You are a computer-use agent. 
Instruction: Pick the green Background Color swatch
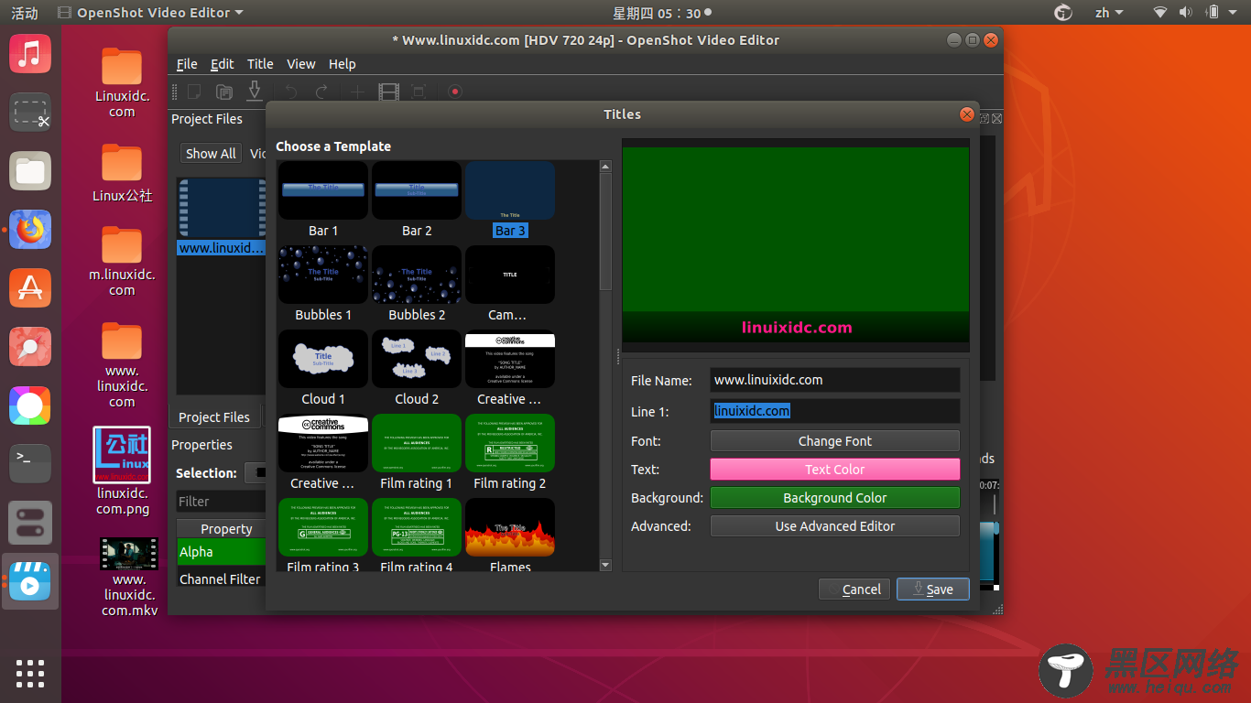835,498
